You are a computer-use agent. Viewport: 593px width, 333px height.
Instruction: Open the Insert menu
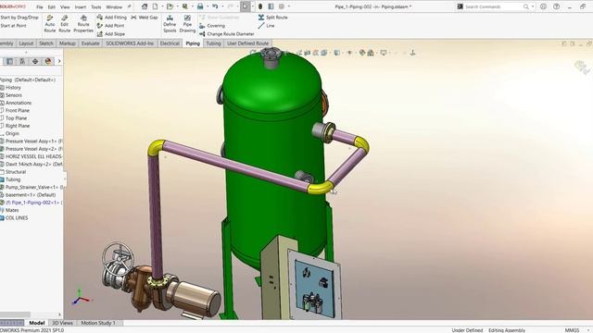81,6
